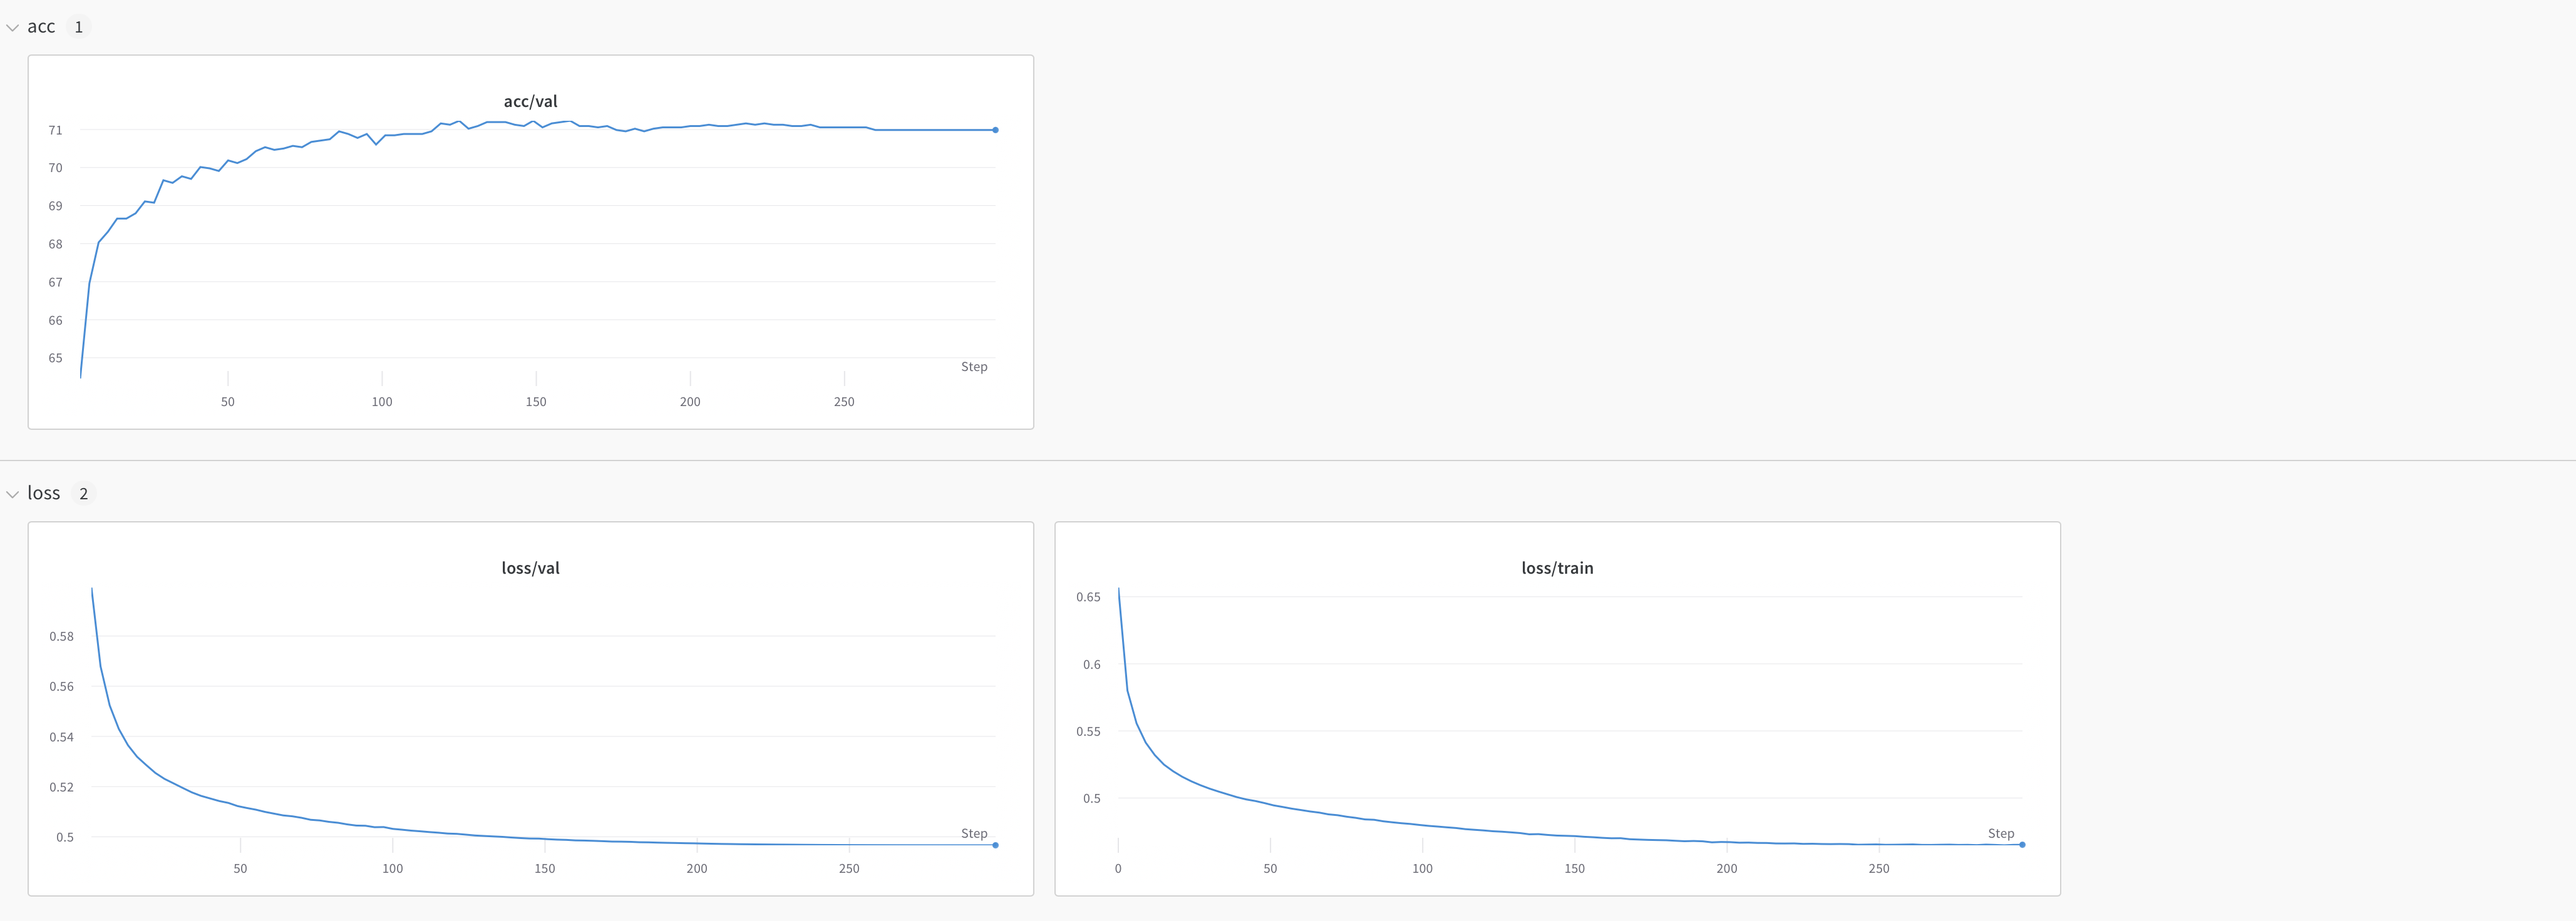Screen dimensions: 2576x921
Task: Click the Step axis label on loss/train
Action: click(2001, 833)
